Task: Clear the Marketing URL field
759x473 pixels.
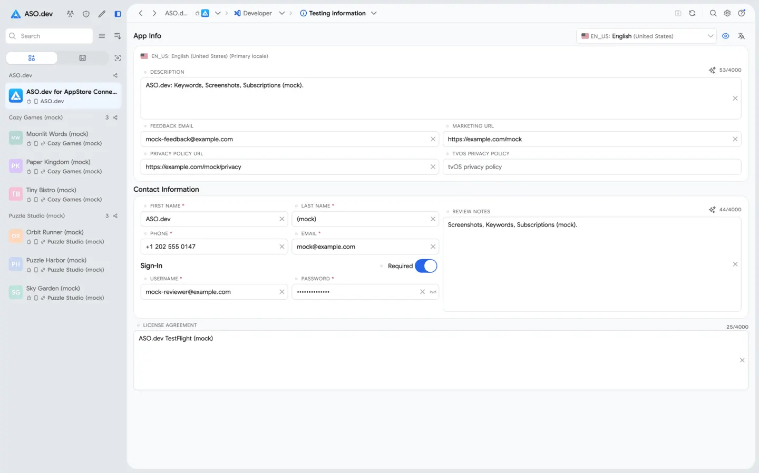Action: click(735, 139)
